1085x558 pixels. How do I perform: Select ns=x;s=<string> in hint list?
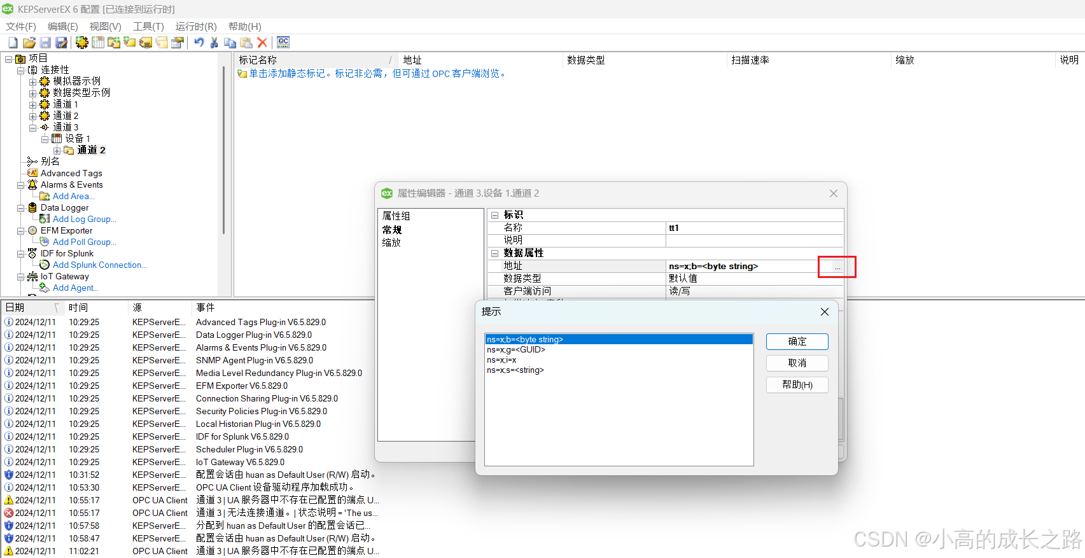619,370
